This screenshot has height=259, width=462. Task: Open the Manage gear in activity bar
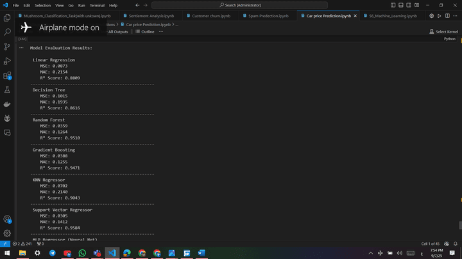pos(7,233)
